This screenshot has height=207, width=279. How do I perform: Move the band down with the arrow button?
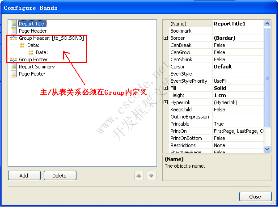pyautogui.click(x=152, y=176)
